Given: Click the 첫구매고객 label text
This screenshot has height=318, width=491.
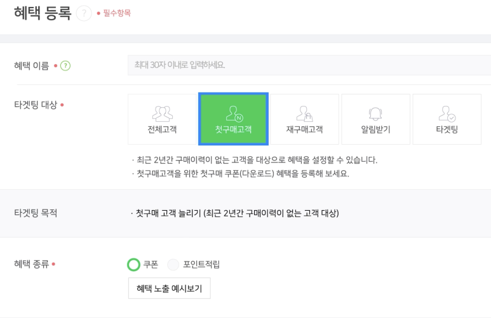Looking at the screenshot, I should 233,129.
